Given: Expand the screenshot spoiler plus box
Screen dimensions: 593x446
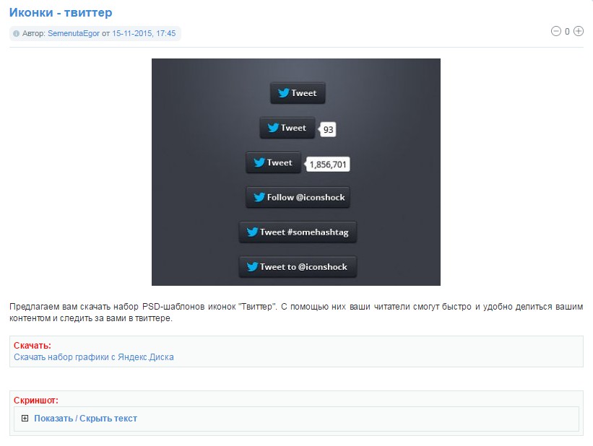Looking at the screenshot, I should coord(25,418).
